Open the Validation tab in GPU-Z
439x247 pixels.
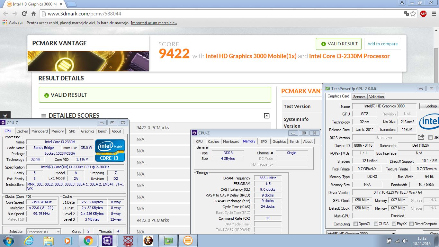coord(376,97)
